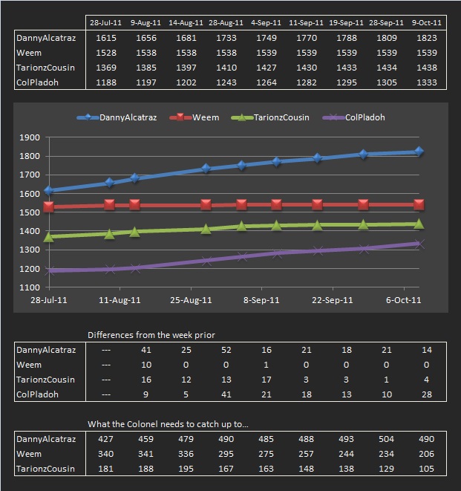The image size is (461, 491).
Task: Click the cell with value 1333
Action: (x=427, y=82)
